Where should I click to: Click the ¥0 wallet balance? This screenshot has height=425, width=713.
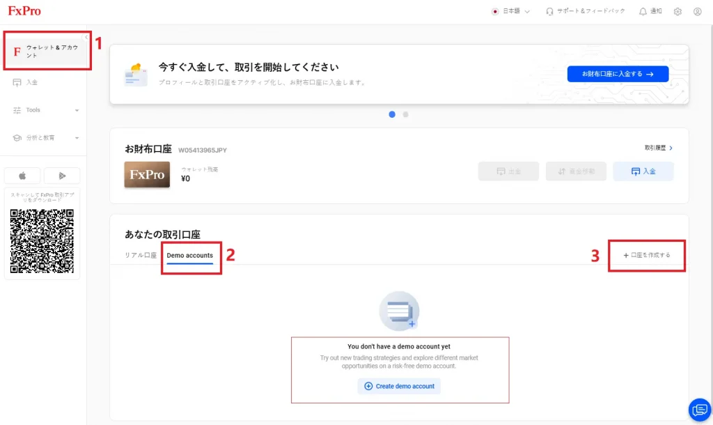click(x=185, y=178)
